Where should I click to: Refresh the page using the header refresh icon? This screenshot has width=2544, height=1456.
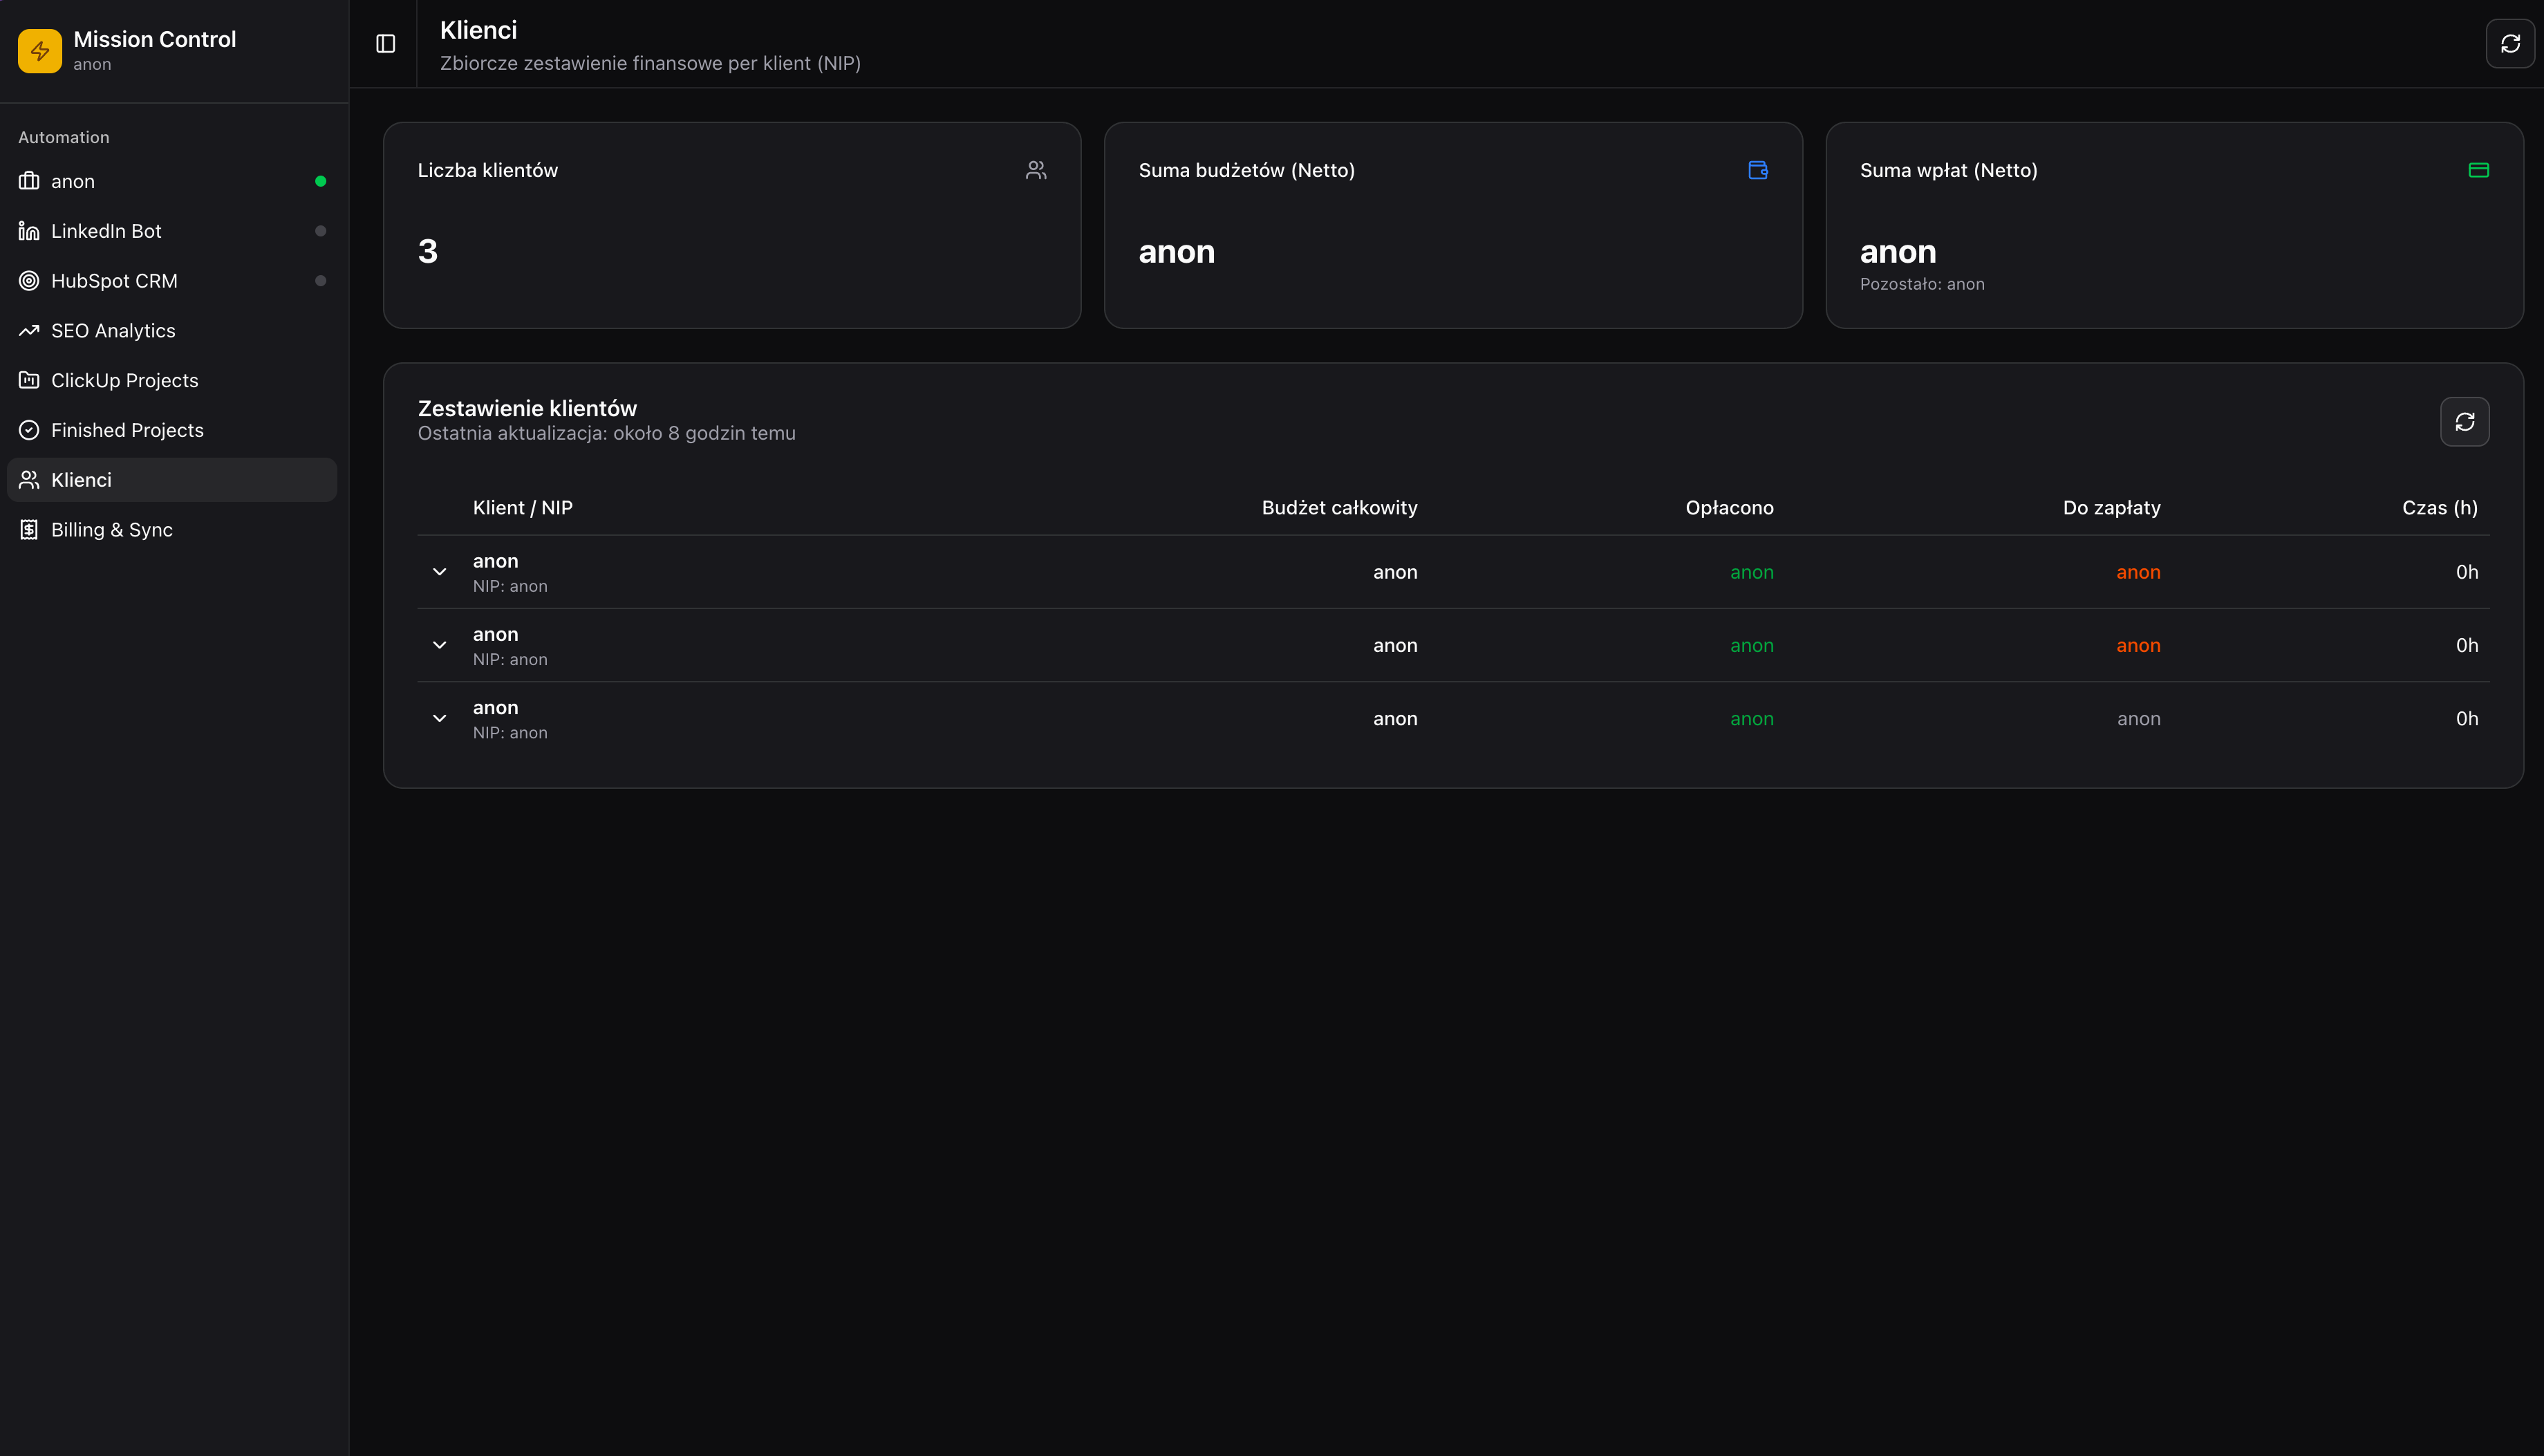coord(2509,43)
